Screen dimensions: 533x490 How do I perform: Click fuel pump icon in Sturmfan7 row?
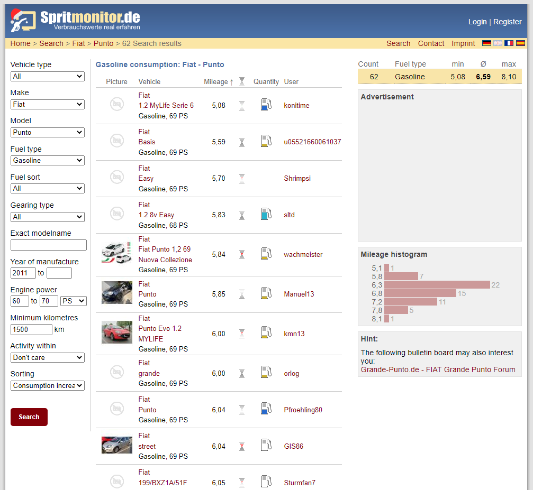click(266, 482)
